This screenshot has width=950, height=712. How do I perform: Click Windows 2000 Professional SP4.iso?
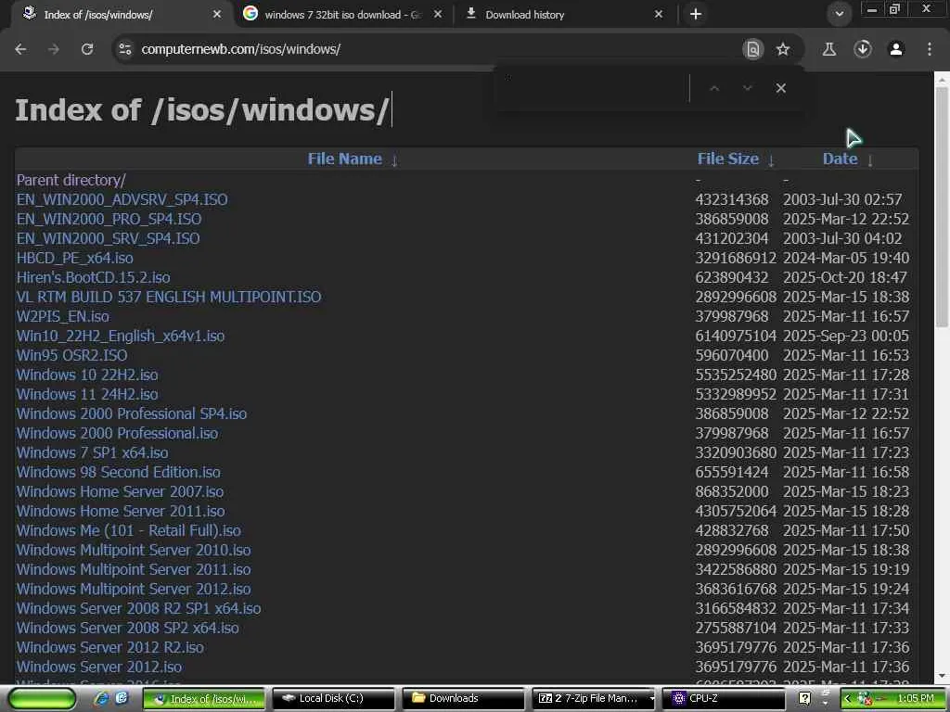tap(132, 413)
